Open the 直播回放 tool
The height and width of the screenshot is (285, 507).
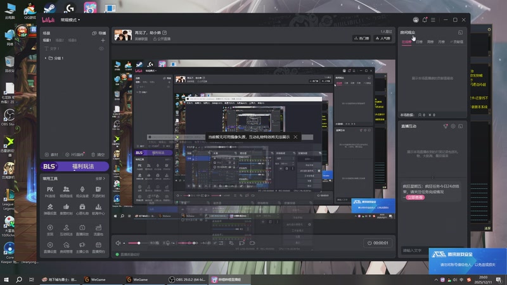coord(82,230)
